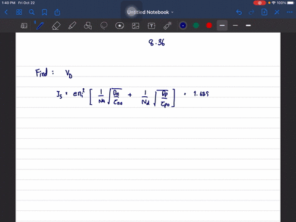Screen dimensions: 296x222
Task: Choose the green pen color
Action: 196,25
